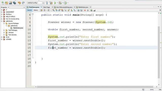
Task: Toggle Rectangular Selection mode
Action: tap(65, 10)
